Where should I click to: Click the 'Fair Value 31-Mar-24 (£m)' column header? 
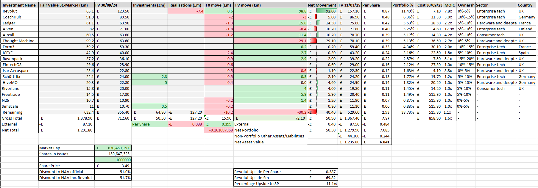(x=66, y=5)
